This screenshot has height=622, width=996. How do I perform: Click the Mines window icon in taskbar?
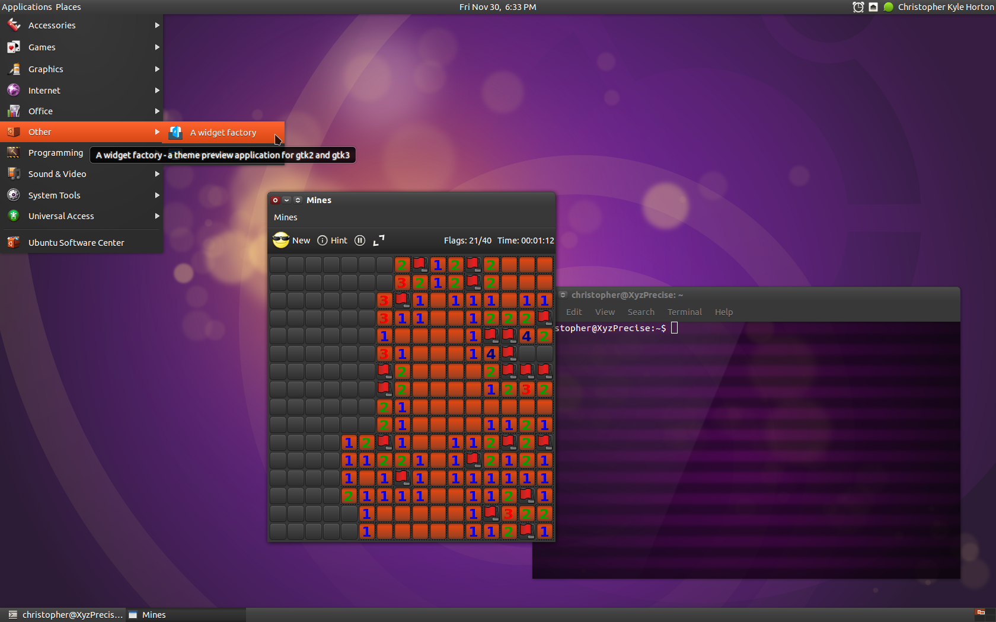[133, 615]
